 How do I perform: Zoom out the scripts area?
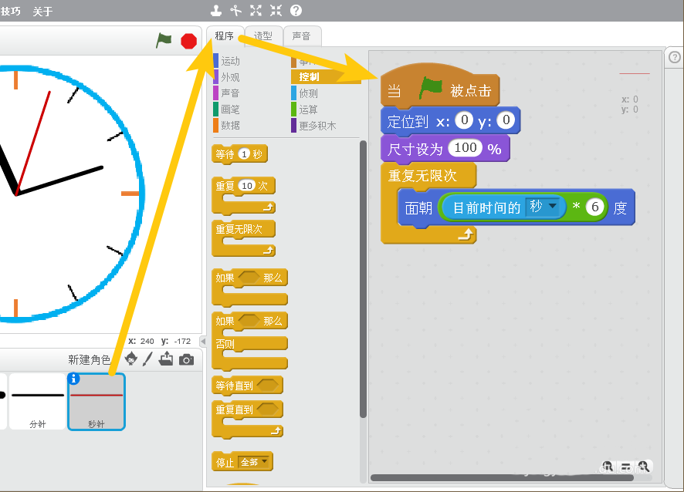(x=608, y=467)
